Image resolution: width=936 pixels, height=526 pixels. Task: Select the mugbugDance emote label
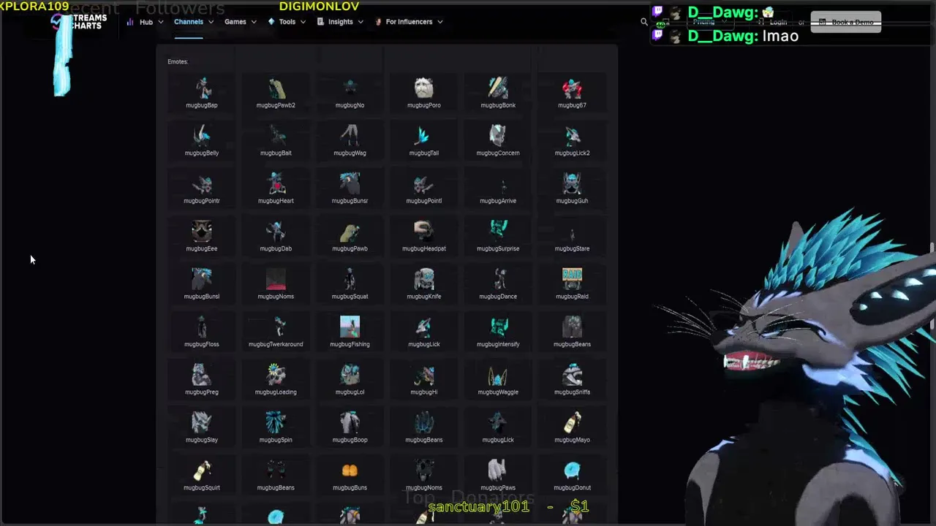[498, 297]
